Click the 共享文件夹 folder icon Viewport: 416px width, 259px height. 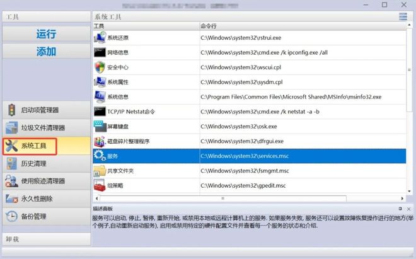(100, 171)
